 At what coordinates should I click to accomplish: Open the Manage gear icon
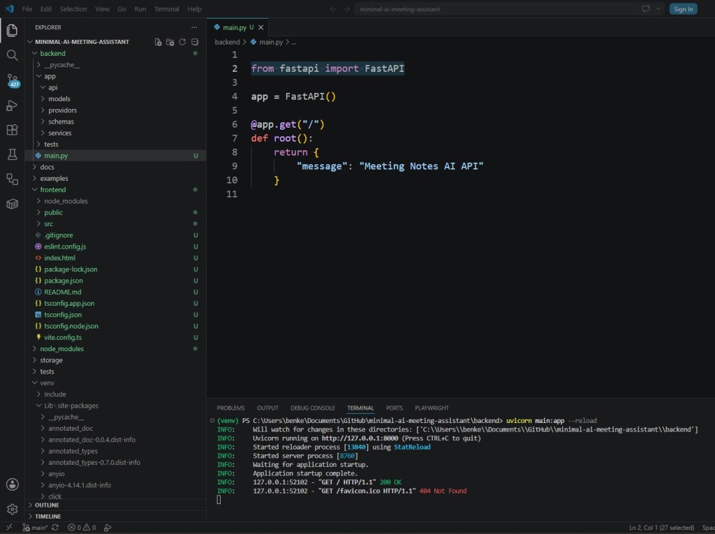[13, 509]
